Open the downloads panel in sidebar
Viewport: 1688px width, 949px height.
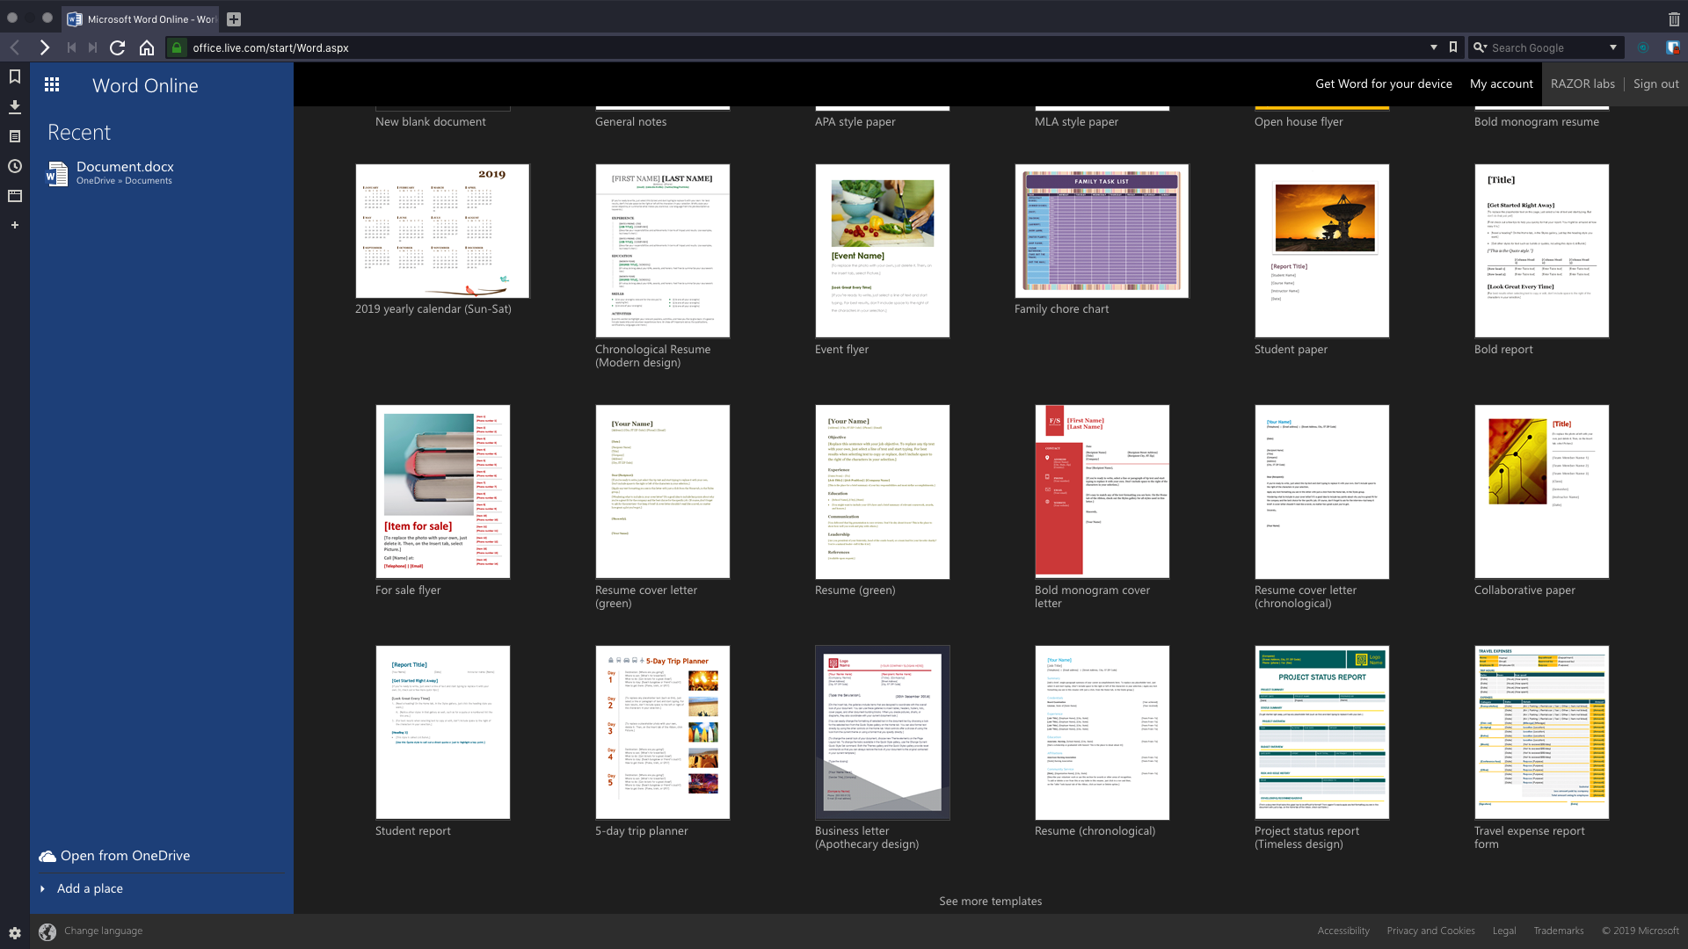[x=15, y=106]
